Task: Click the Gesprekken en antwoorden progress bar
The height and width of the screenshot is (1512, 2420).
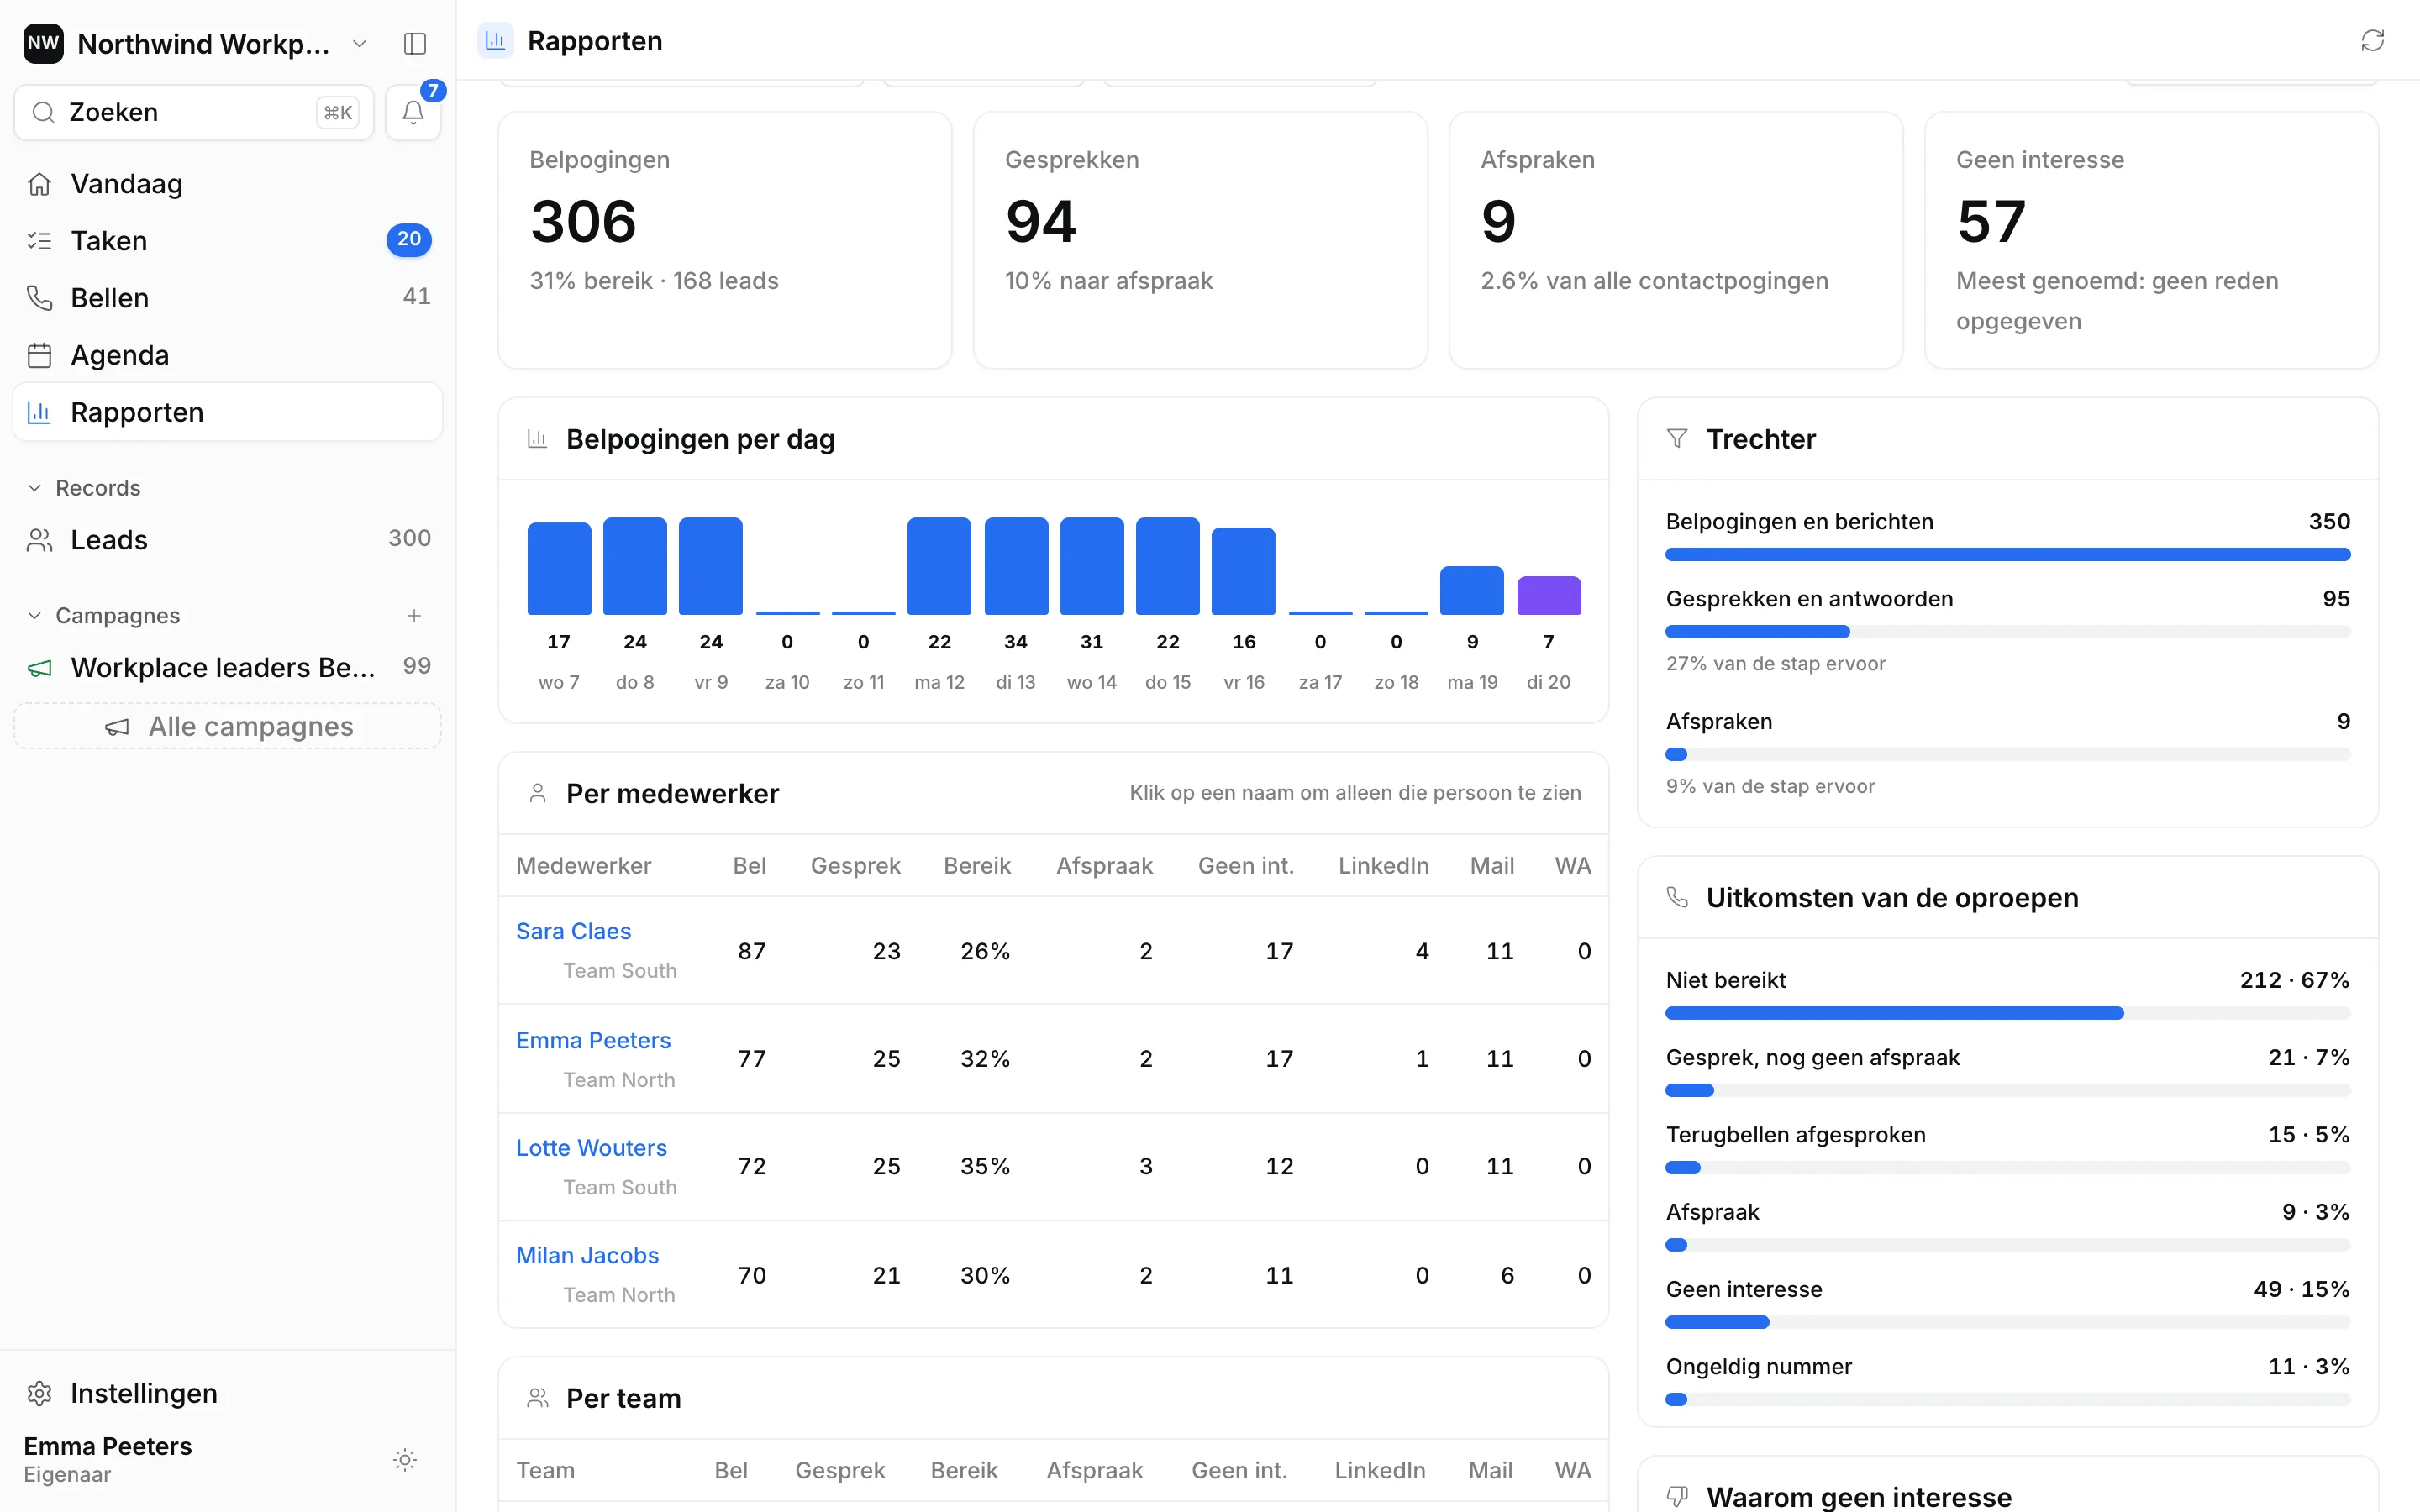Action: (2007, 631)
